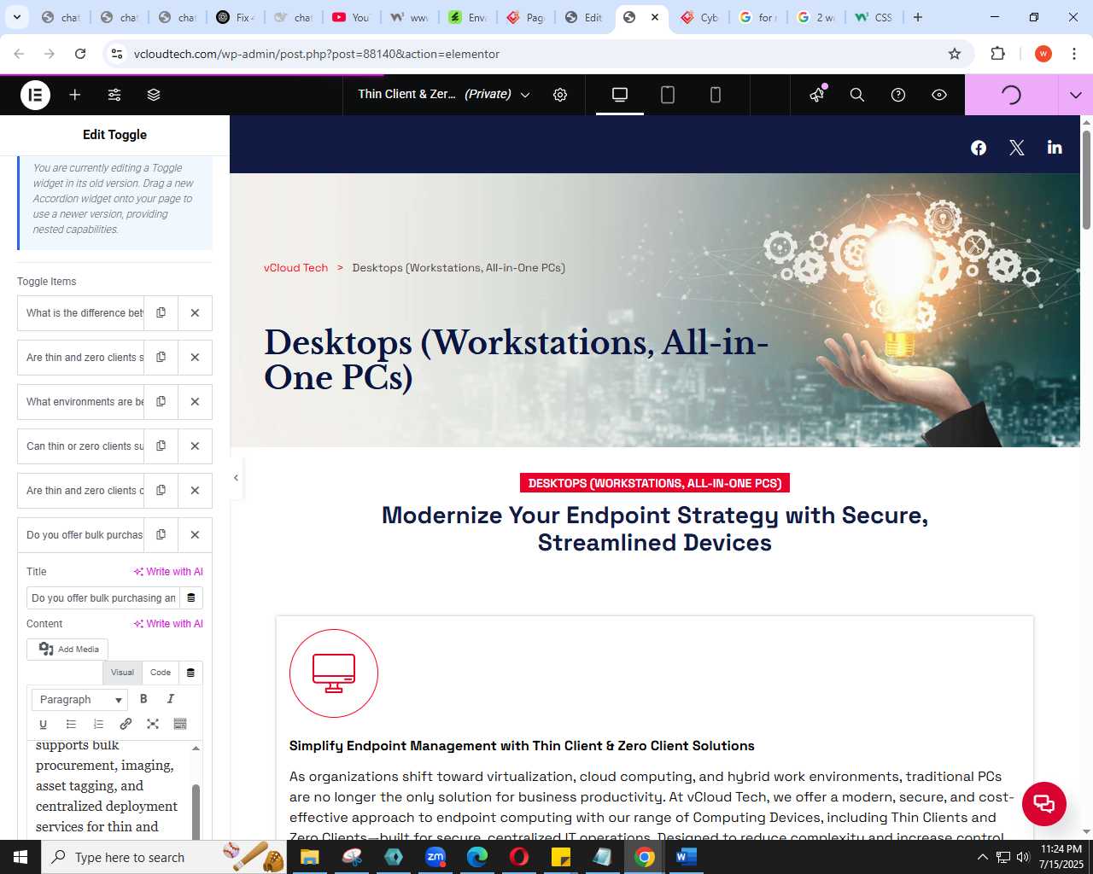Open the Finder search icon

tap(857, 95)
